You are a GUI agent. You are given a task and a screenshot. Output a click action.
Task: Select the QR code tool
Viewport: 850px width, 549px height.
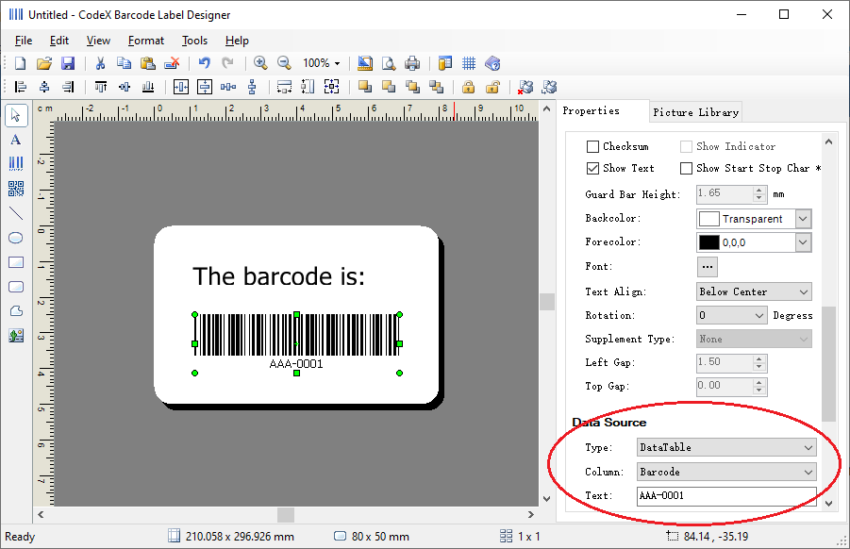coord(16,189)
